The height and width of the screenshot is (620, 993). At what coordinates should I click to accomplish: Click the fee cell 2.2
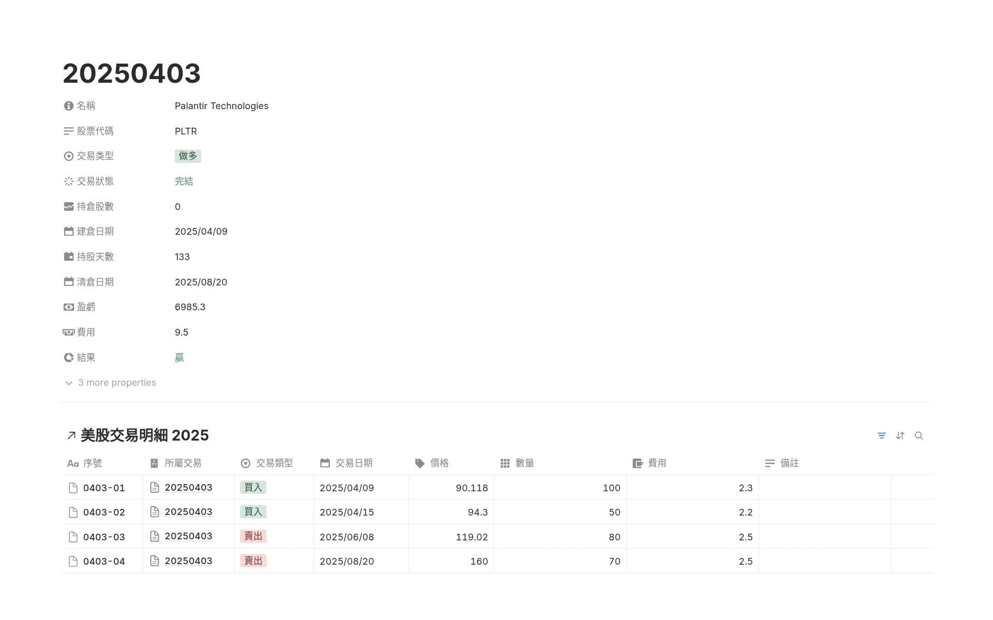coord(693,512)
